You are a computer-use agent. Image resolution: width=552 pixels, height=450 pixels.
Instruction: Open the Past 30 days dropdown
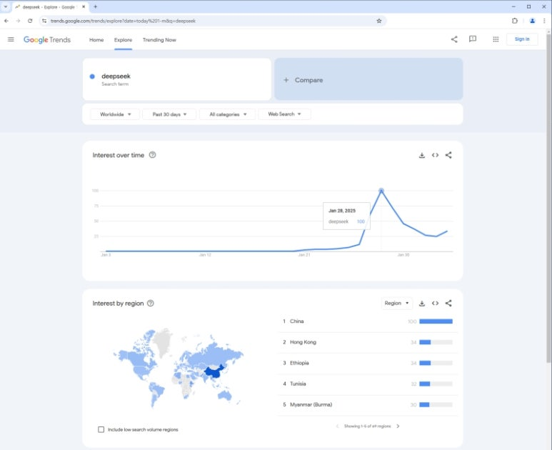coord(169,114)
